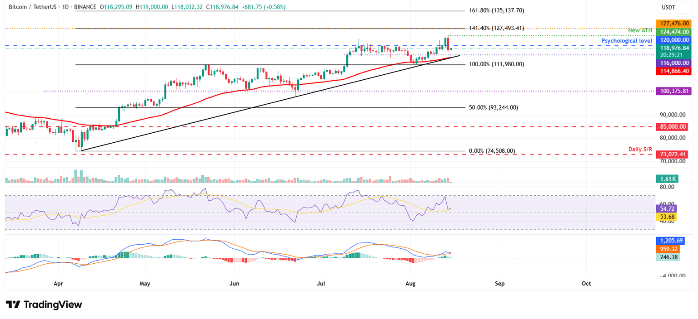The image size is (698, 319).
Task: Click the TradingView logo
Action: pyautogui.click(x=43, y=304)
